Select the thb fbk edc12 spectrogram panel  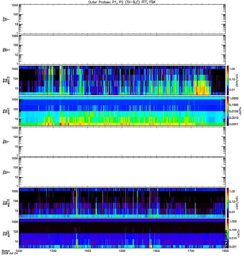(122, 80)
